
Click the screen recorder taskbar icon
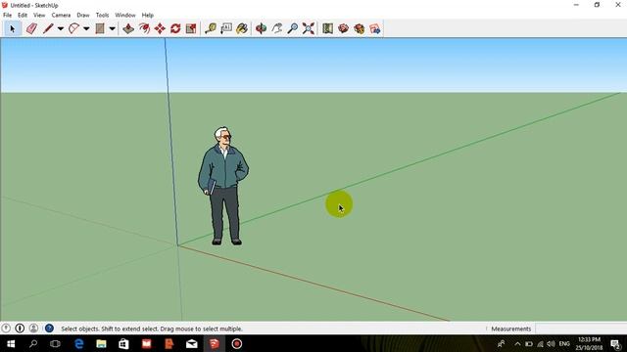click(237, 343)
